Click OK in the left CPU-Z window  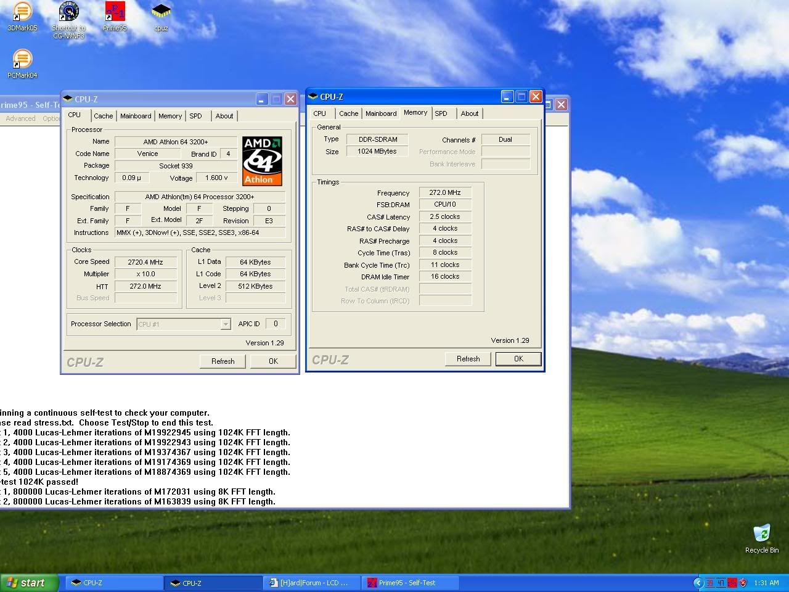[x=273, y=361]
